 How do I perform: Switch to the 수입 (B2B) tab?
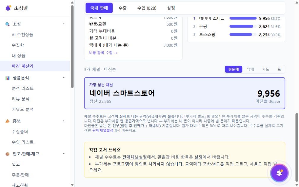pos(147,8)
